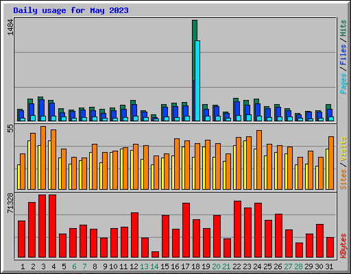The height and width of the screenshot is (274, 351).
Task: Click the red KBytes bar for day 22
Action: (237, 229)
